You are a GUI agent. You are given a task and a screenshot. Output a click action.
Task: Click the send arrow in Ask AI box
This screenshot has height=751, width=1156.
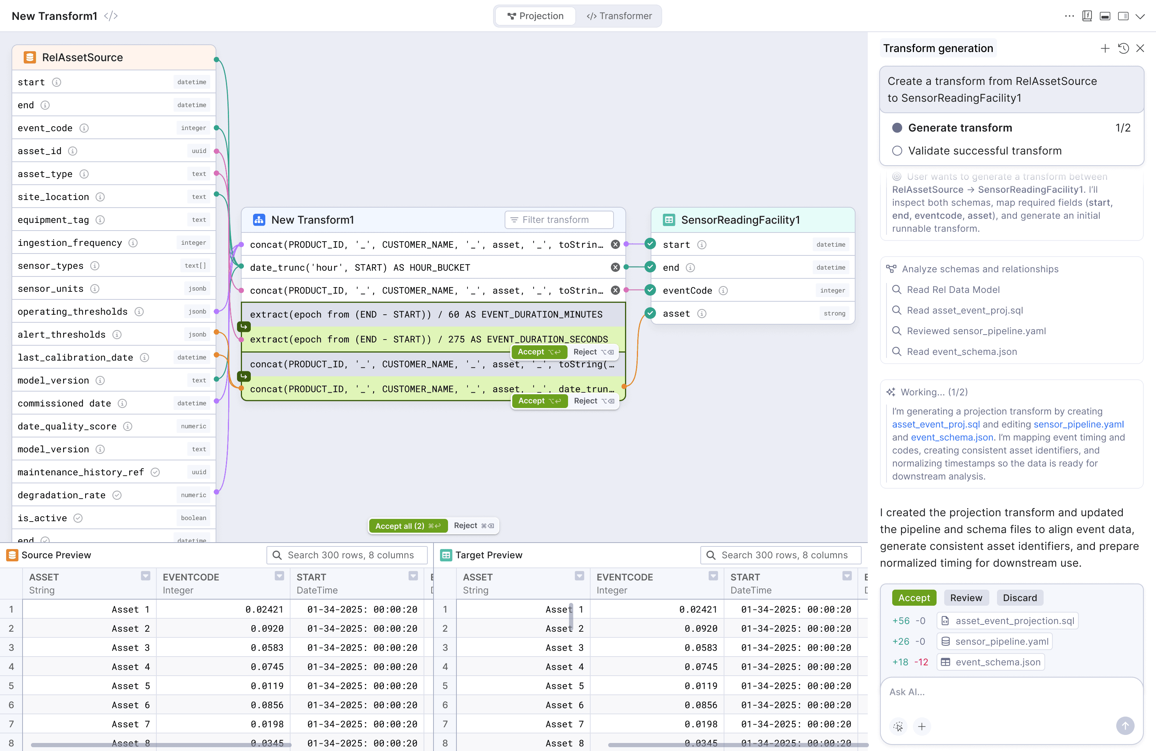click(1125, 726)
